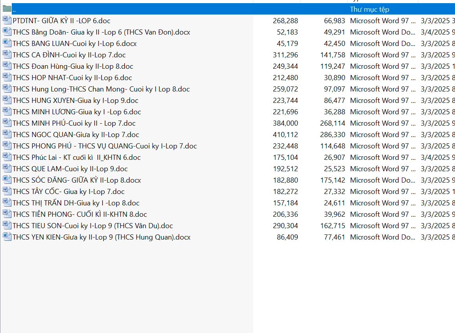Viewport: 455px width, 333px height.
Task: Select THCS Đoan Hùng-Giua ky II-Lop 8.doc
Action: (73, 66)
